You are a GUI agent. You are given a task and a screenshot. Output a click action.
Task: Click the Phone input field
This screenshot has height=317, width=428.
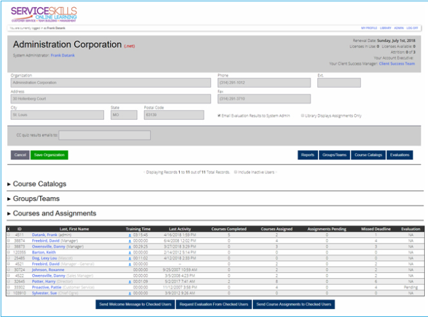(264, 83)
